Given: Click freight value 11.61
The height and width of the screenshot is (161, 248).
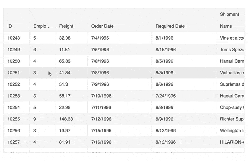Looking at the screenshot, I should point(64,50).
